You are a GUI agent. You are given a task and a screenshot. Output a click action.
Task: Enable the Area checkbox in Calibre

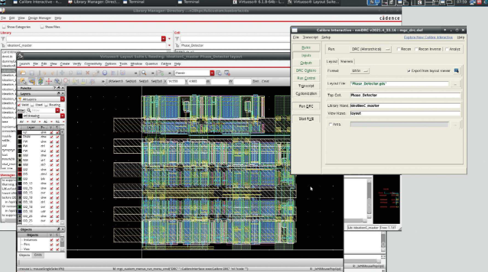point(331,124)
